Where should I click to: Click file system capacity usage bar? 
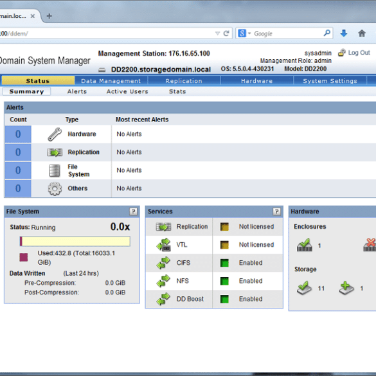click(x=75, y=241)
